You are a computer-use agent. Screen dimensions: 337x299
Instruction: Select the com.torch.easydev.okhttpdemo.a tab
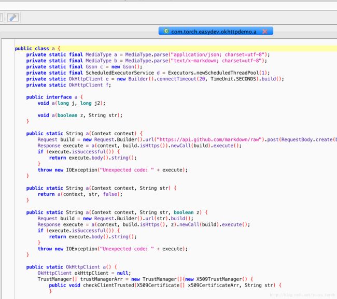pos(216,31)
